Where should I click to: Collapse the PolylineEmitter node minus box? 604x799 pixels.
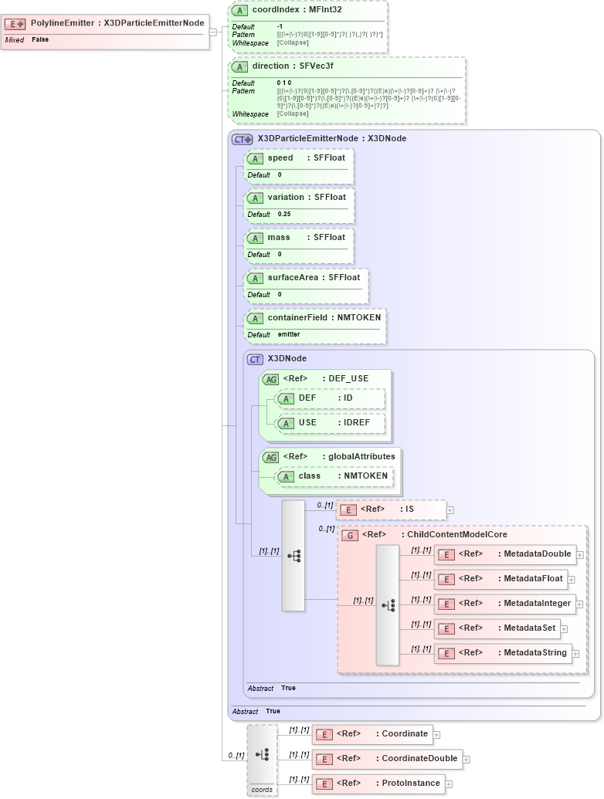213,32
